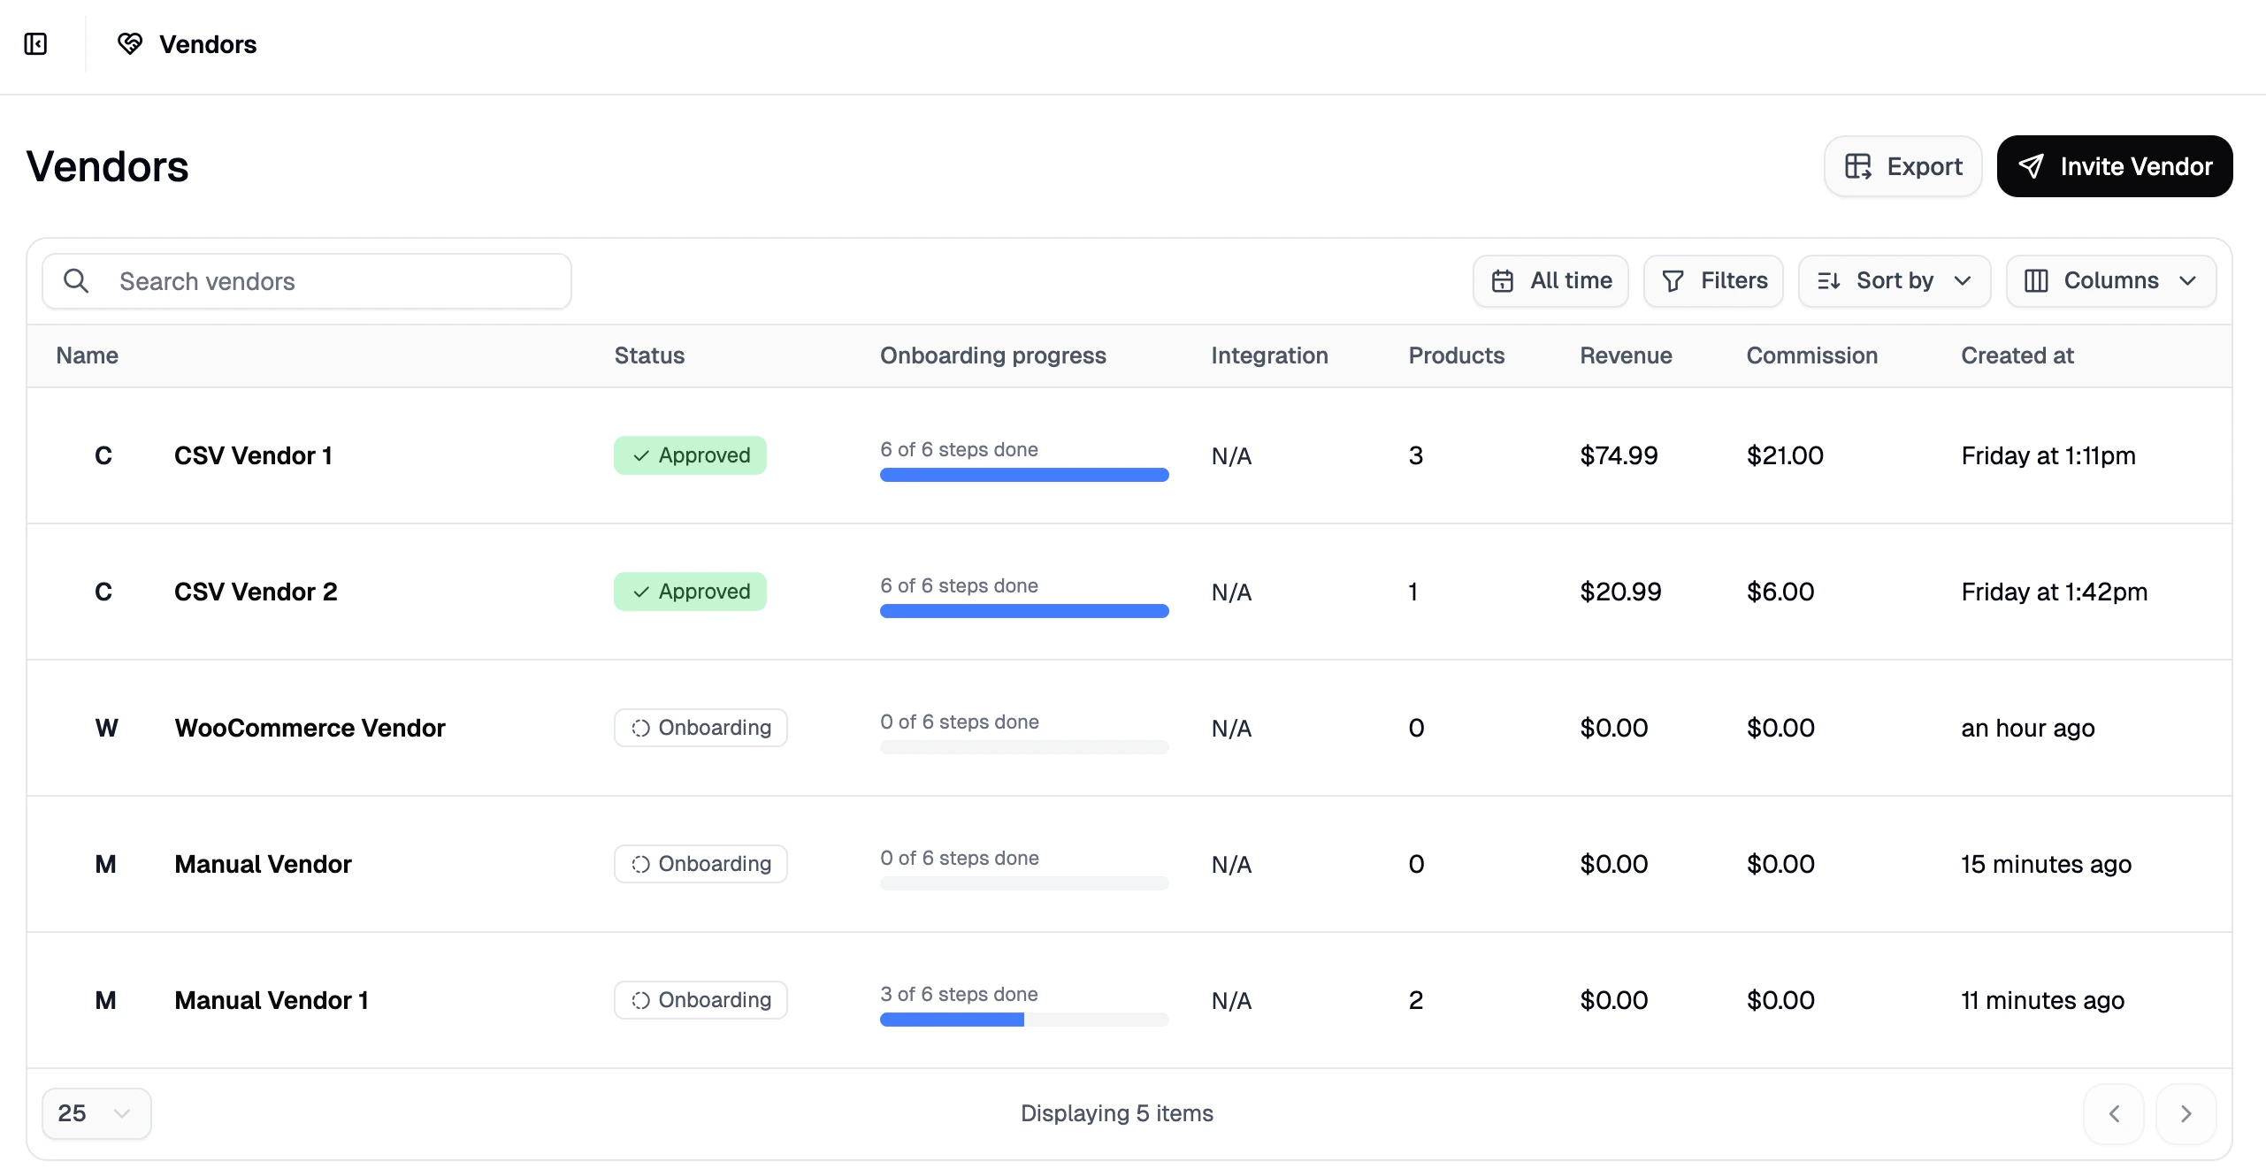Go to previous page arrow
This screenshot has width=2266, height=1169.
[x=2114, y=1113]
